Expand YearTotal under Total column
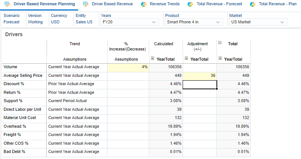The image size is (301, 159). pos(220,58)
